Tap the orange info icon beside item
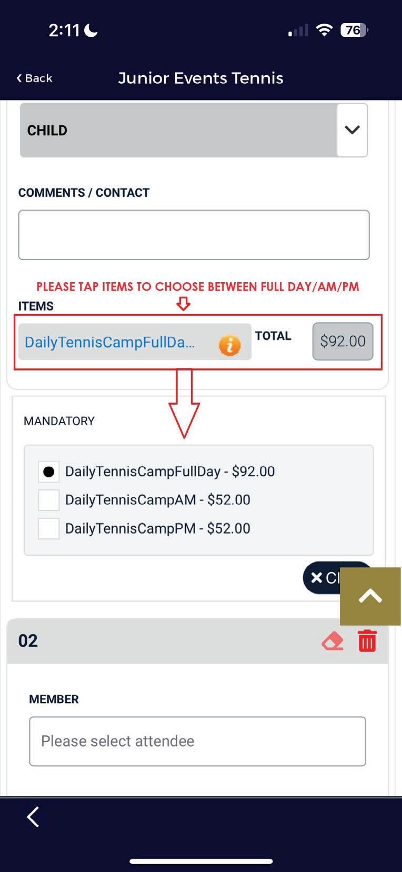Viewport: 402px width, 872px height. pos(229,345)
